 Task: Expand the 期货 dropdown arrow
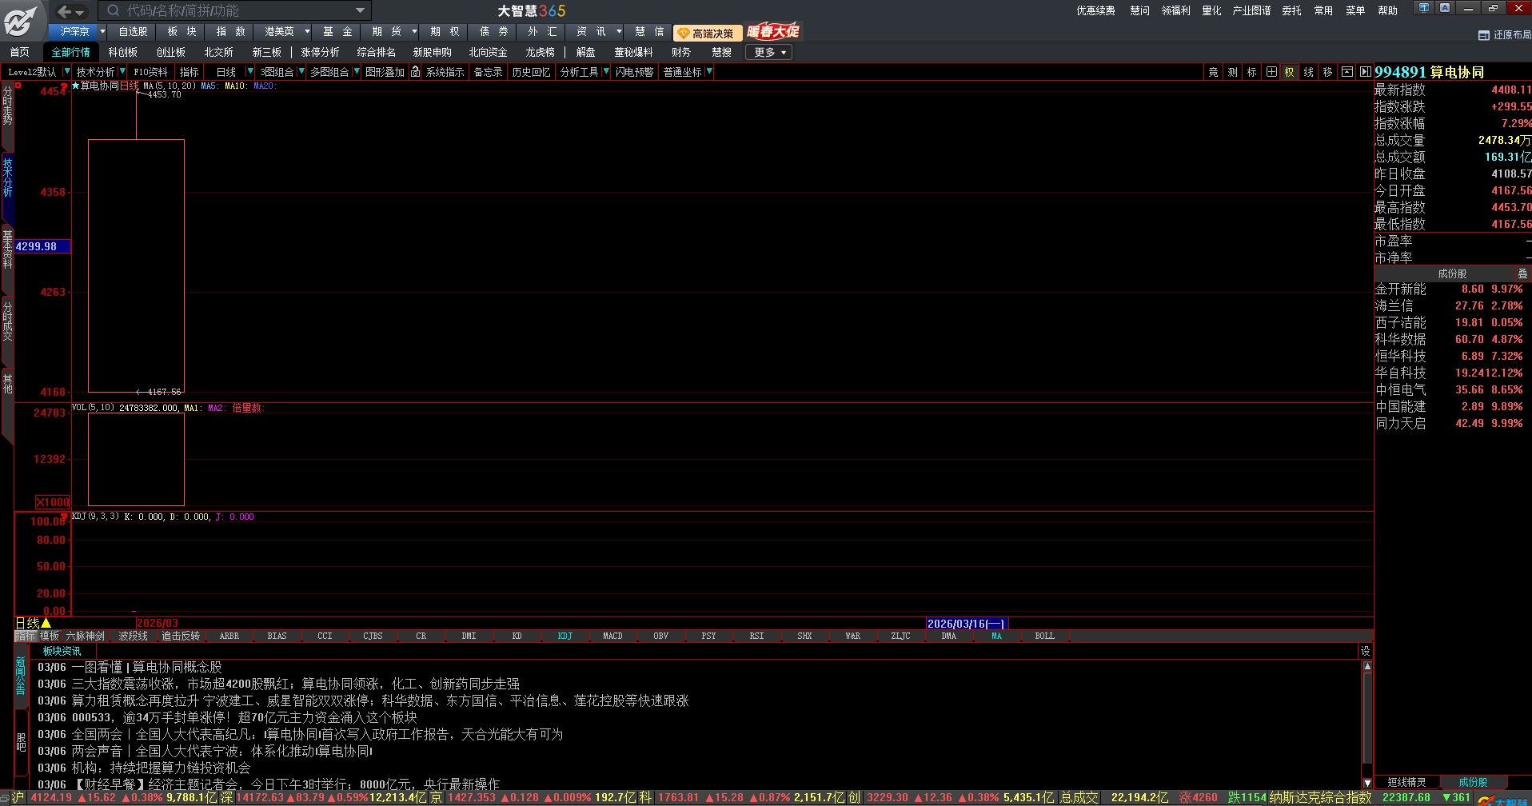414,31
